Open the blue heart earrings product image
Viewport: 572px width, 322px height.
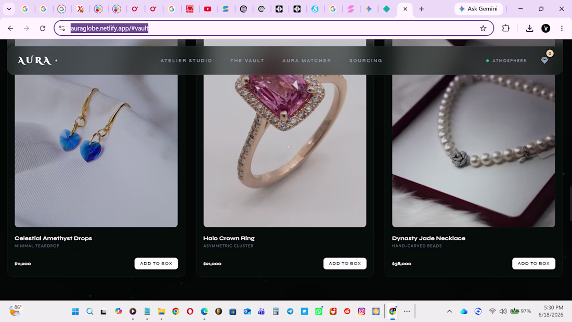click(x=96, y=151)
